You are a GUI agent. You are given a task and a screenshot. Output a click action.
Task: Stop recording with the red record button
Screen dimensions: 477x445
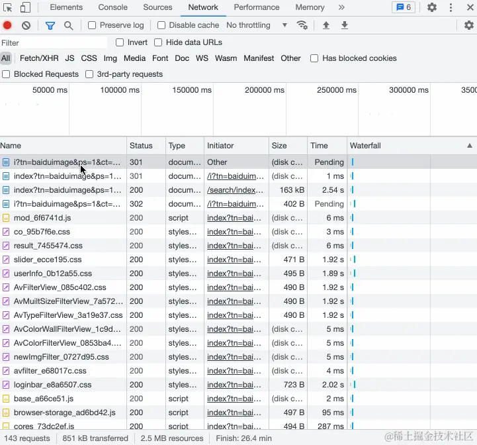7,25
